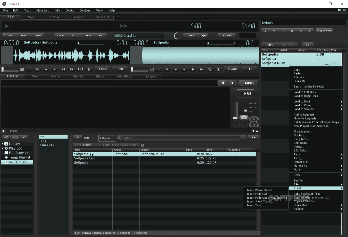Expand Library tree node
This screenshot has width=348, height=237.
pyautogui.click(x=3, y=144)
